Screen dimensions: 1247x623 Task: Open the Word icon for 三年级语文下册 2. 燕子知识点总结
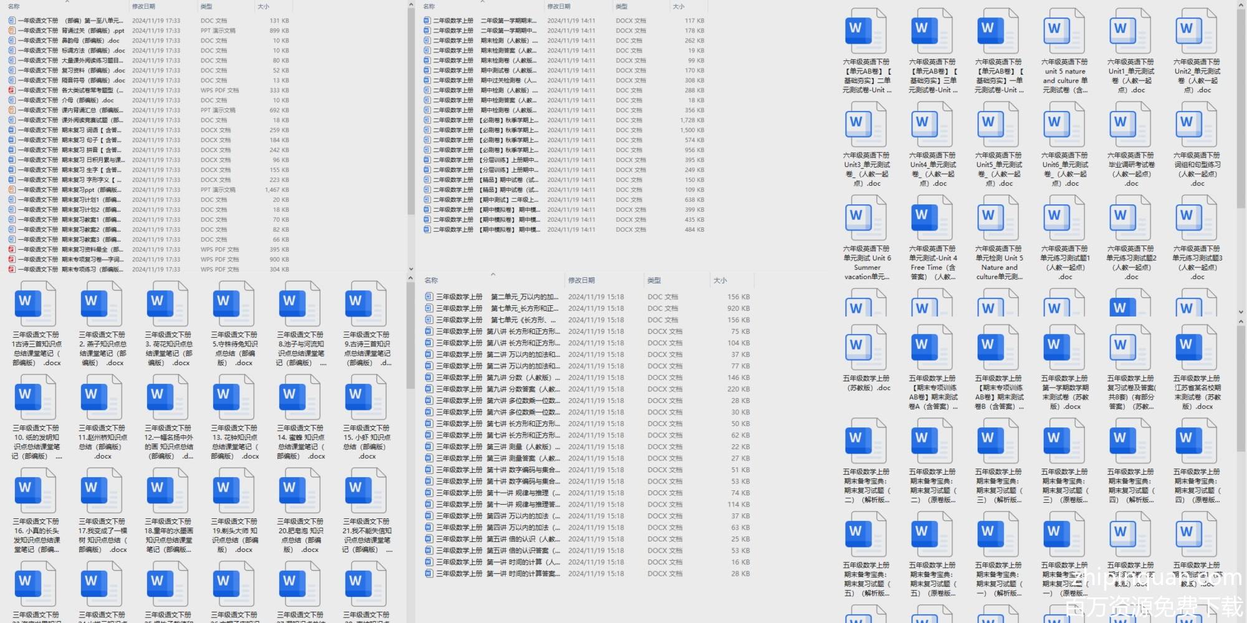[100, 303]
